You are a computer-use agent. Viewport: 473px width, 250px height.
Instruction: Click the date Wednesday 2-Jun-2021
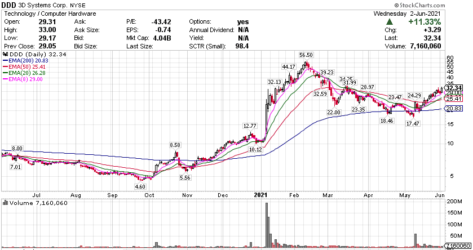coord(407,14)
